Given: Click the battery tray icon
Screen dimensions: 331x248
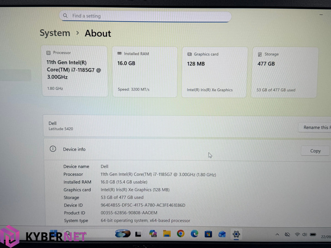Looking at the screenshot, I should click(x=313, y=234).
